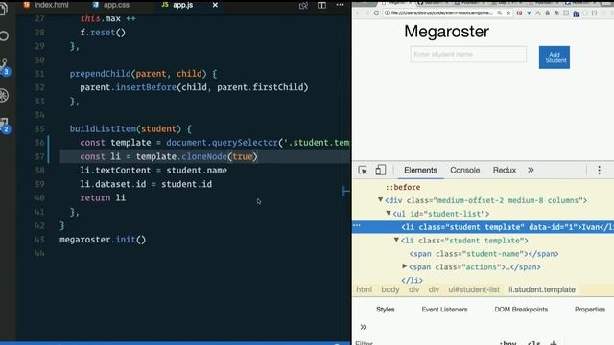Screen dimensions: 614x345
Task: Click line number 37 in the gutter
Action: tap(39, 156)
